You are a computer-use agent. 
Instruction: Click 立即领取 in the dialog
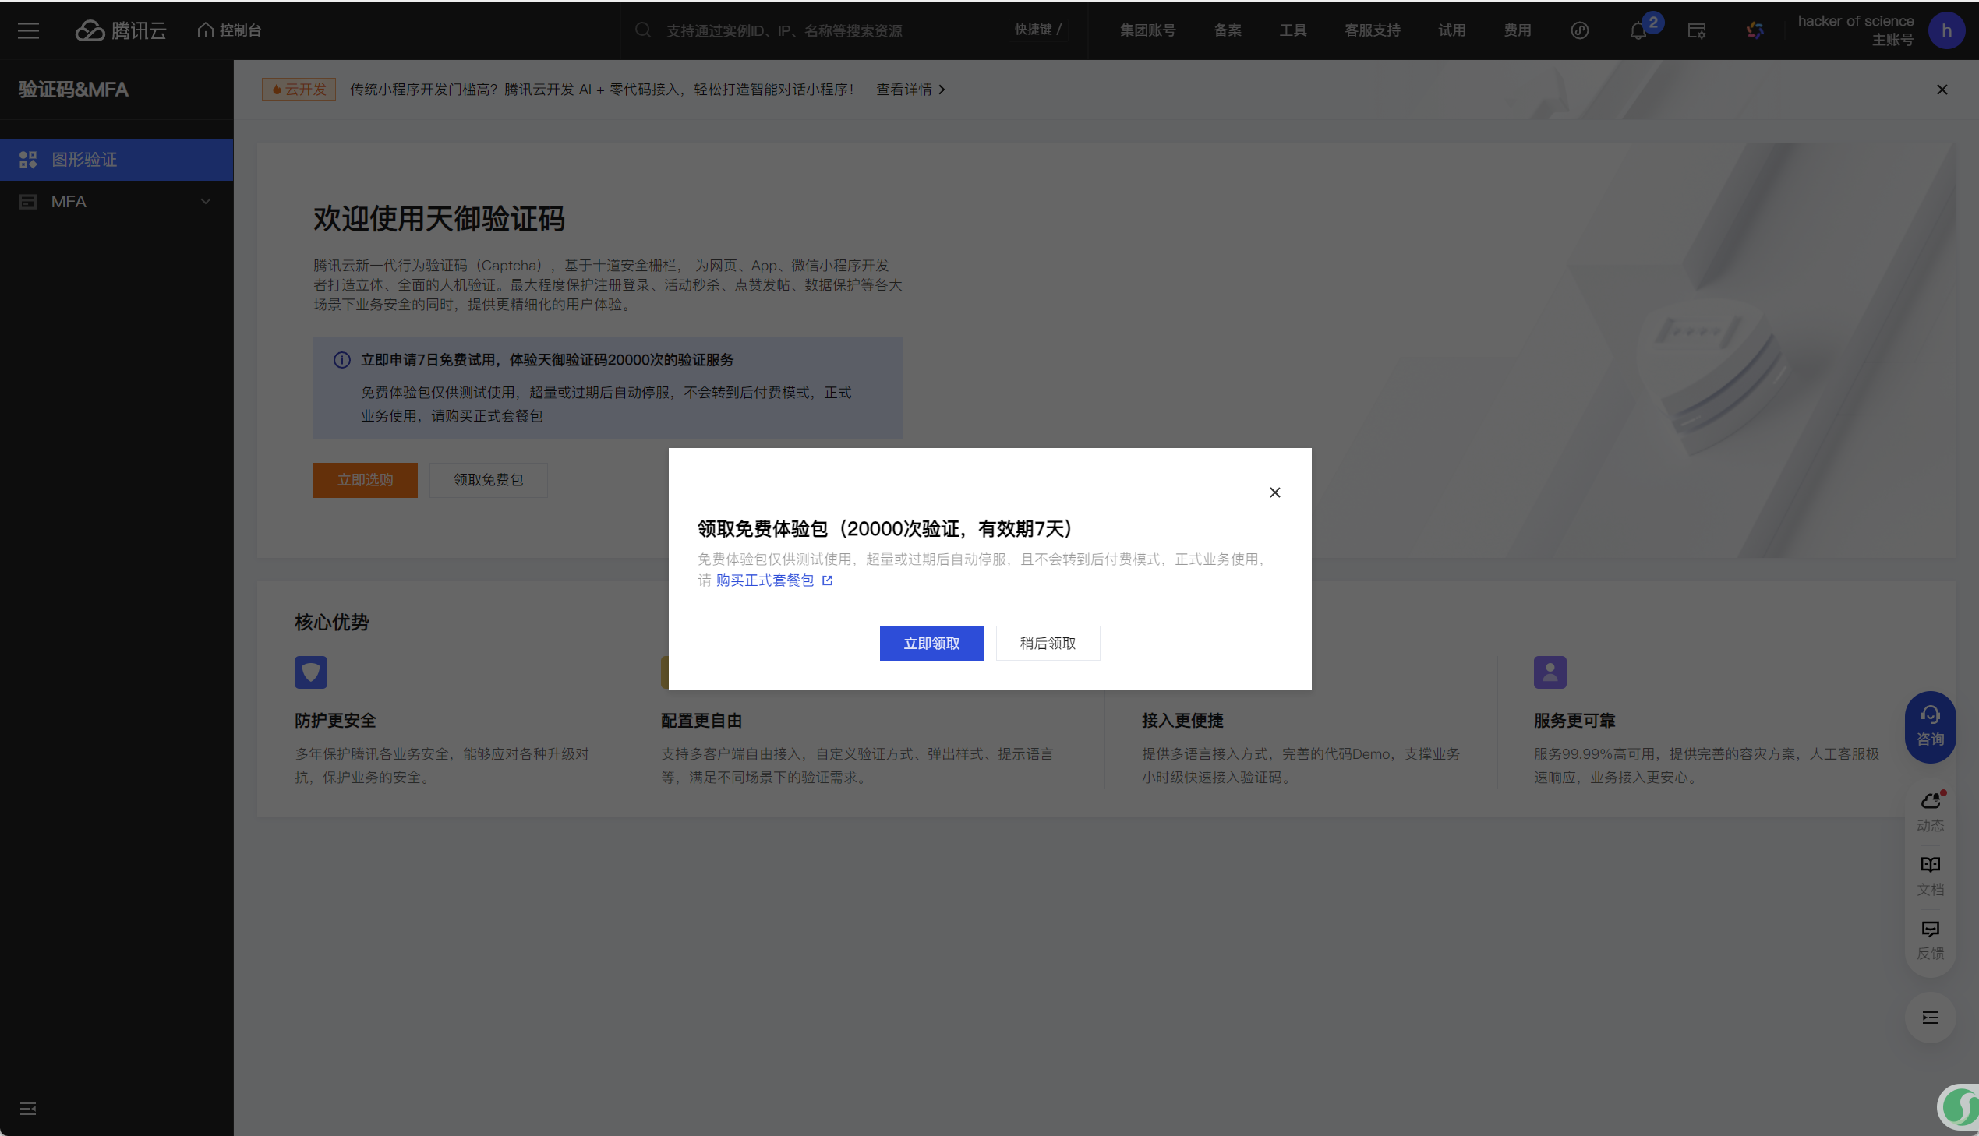[x=931, y=644]
